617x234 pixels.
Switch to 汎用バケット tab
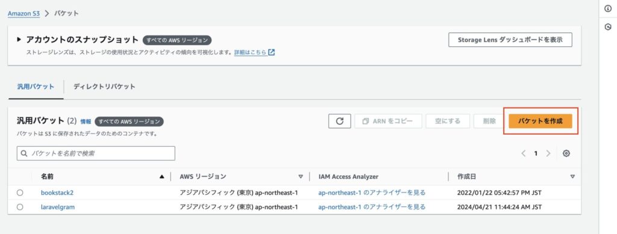36,87
